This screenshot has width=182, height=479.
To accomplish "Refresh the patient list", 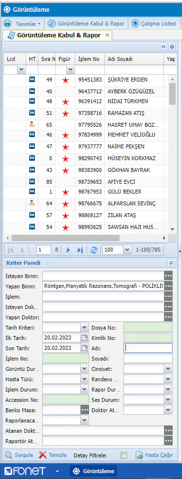I will (94, 250).
